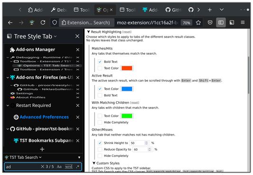Click the Extension identity box in address bar
Viewport: 253px width, 175px height.
tap(86, 23)
